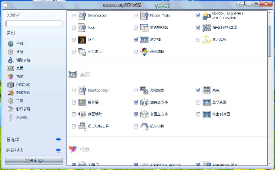The width and height of the screenshot is (275, 170).
Task: Open the Greenscreen plugin settings icon
Action: pyautogui.click(x=82, y=16)
